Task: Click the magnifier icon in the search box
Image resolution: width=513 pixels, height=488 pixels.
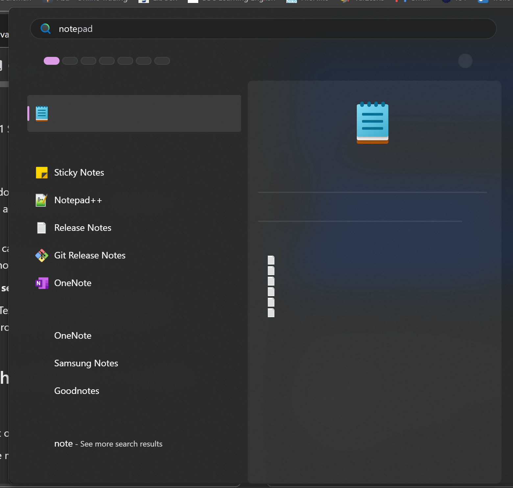Action: coord(45,29)
